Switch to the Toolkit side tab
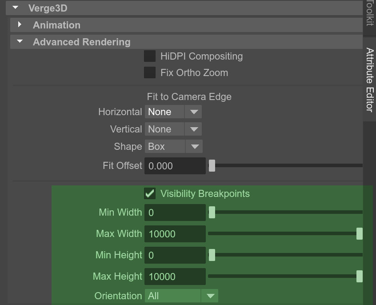The width and height of the screenshot is (376, 305). (369, 17)
